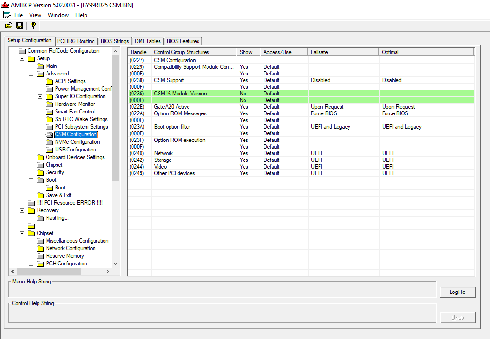
Task: Select the Boot option filter row
Action: [x=301, y=127]
